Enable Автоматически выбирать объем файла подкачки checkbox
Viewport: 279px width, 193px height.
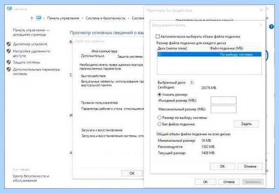[158, 36]
